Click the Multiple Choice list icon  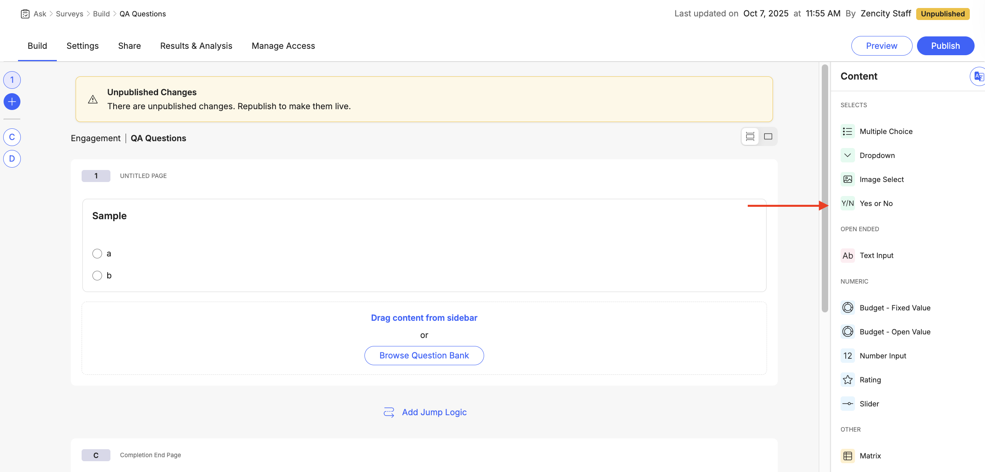coord(847,132)
